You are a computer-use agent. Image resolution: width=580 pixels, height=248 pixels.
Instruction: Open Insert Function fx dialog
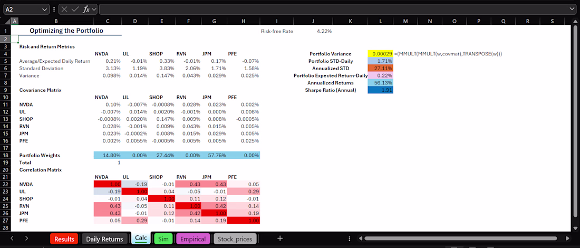[x=86, y=9]
